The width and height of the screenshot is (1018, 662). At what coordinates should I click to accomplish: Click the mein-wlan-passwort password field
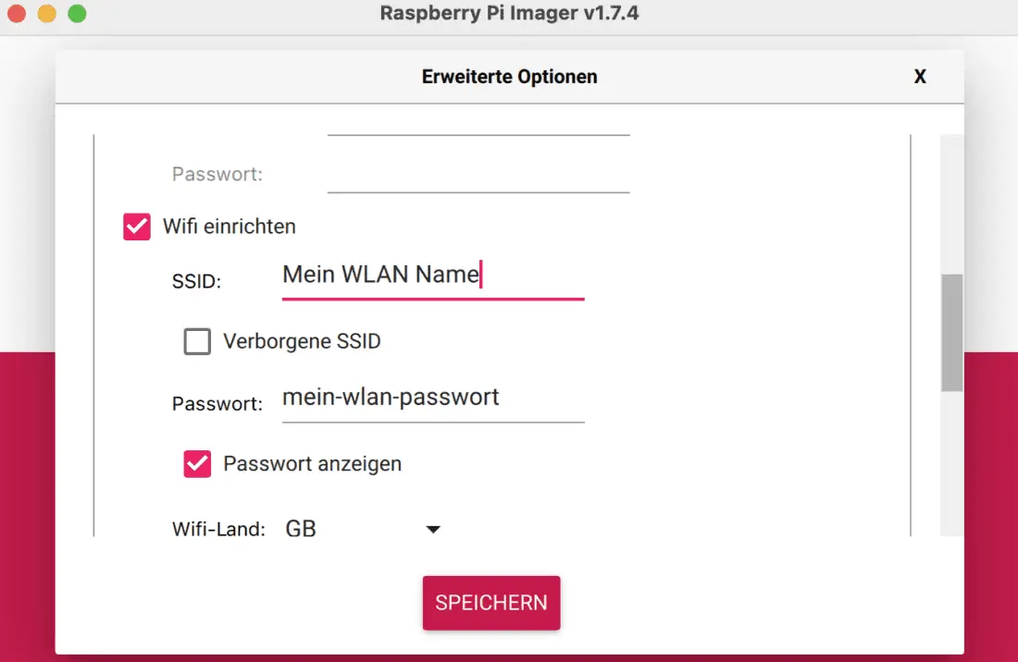[x=432, y=398]
